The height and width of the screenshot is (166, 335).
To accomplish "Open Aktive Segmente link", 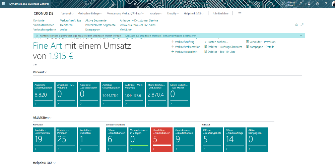I will (x=96, y=20).
